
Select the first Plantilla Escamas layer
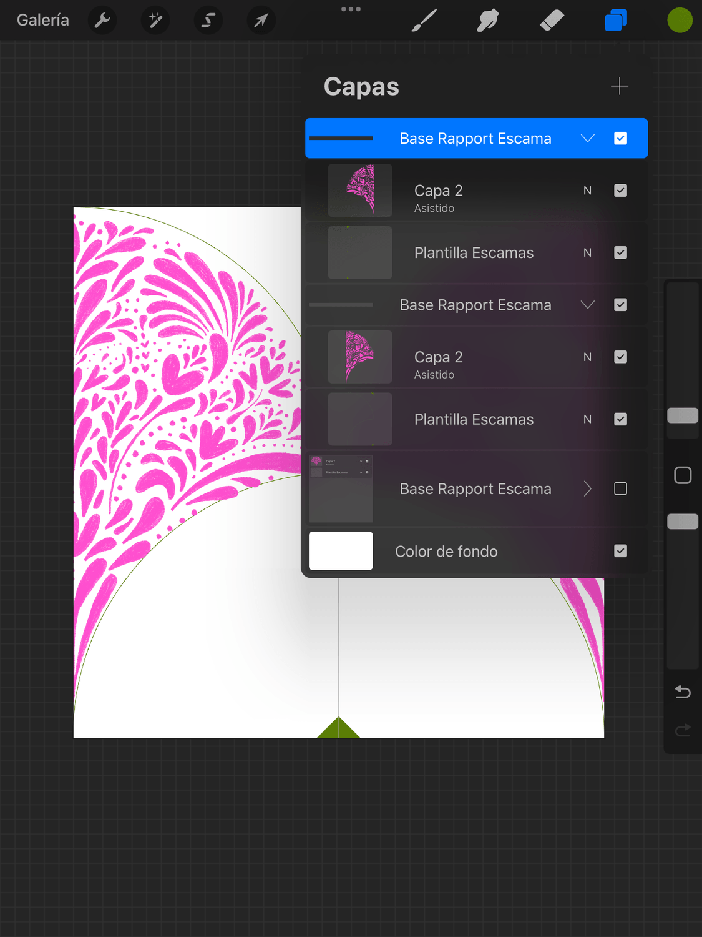tap(474, 253)
